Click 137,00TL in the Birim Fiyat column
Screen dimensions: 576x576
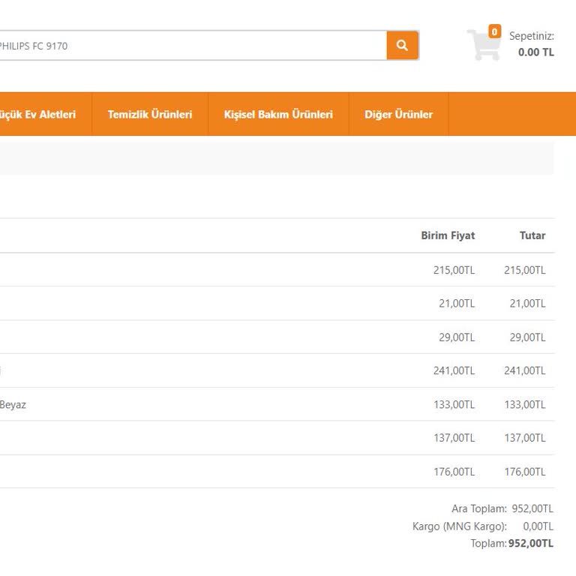pos(454,438)
